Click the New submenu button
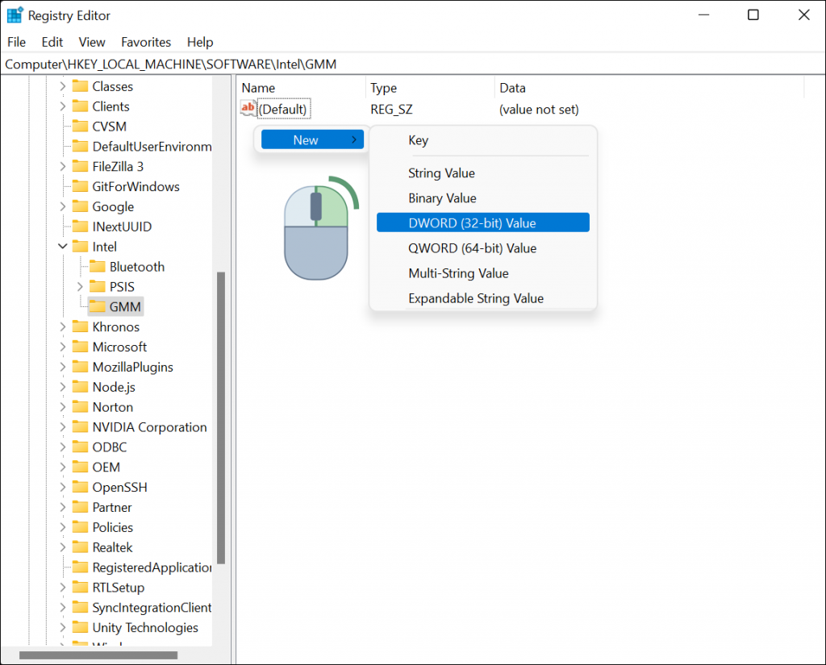The height and width of the screenshot is (665, 826). pyautogui.click(x=312, y=139)
